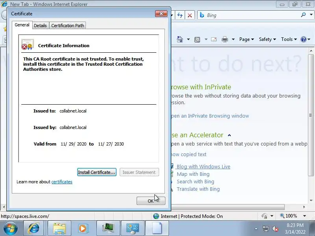Expand the feeds dropdown arrow
This screenshot has height=236, width=315.
pos(206,39)
